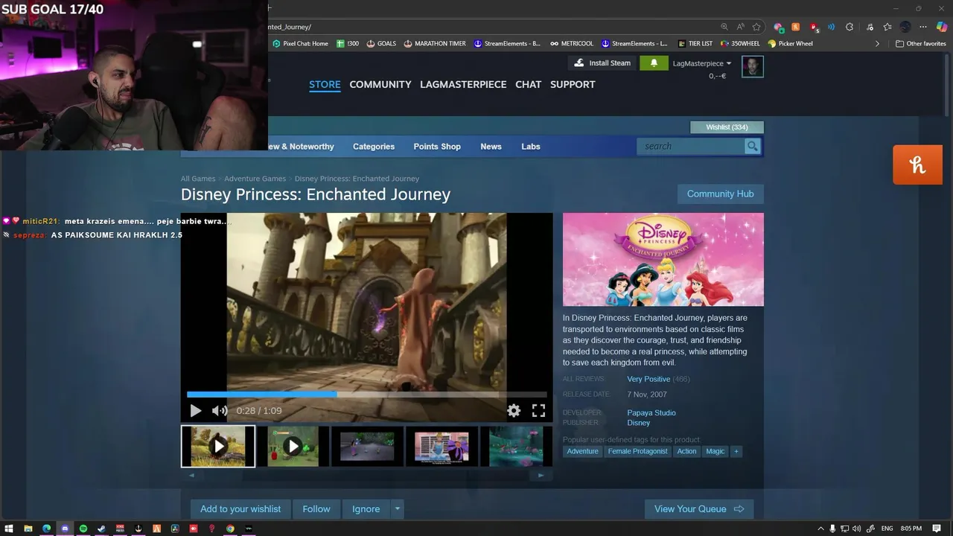Show hidden system tray icons
The width and height of the screenshot is (953, 536).
click(820, 529)
